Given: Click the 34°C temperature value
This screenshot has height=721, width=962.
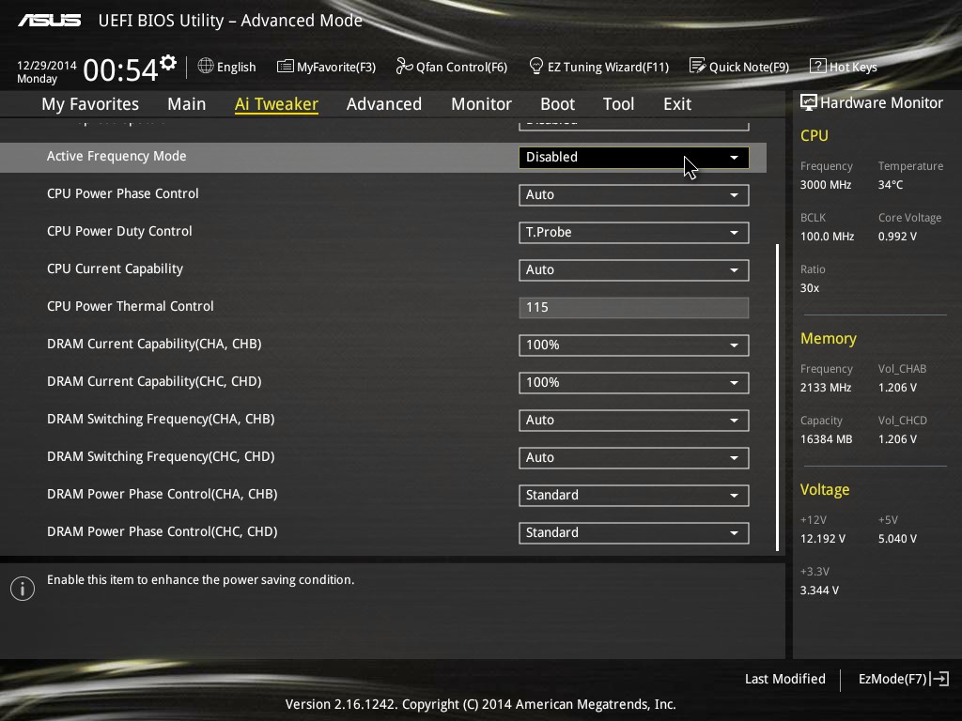Looking at the screenshot, I should pos(891,185).
